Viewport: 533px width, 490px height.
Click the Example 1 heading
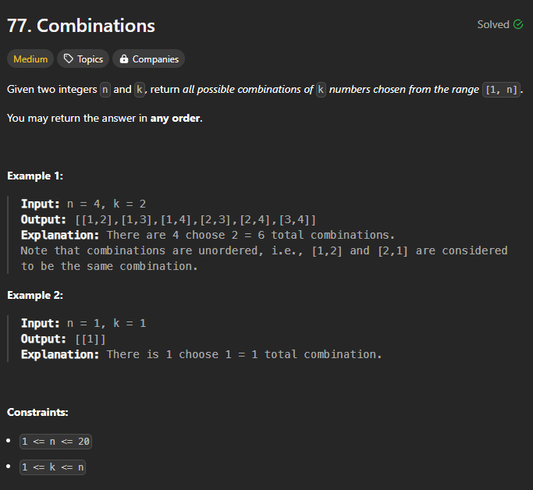pos(35,176)
